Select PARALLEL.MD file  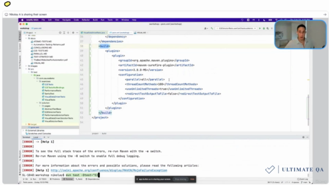pyautogui.click(x=40, y=53)
